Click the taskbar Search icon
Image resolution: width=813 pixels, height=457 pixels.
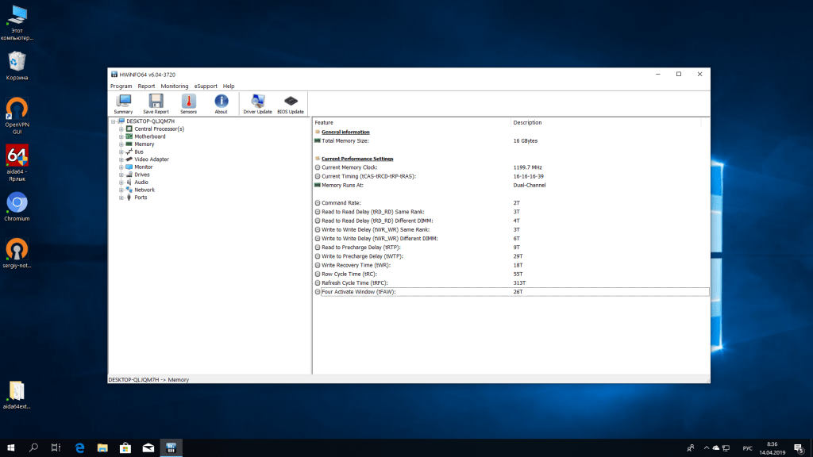coord(33,447)
